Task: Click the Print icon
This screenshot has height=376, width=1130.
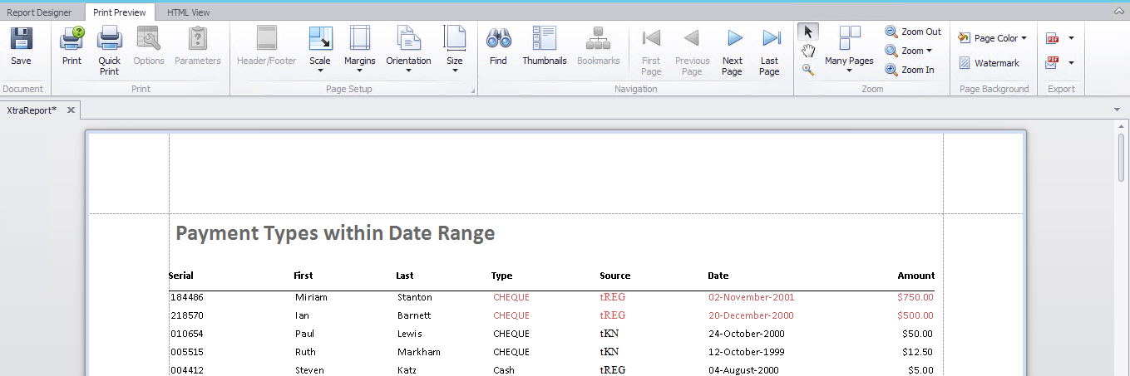Action: [72, 46]
